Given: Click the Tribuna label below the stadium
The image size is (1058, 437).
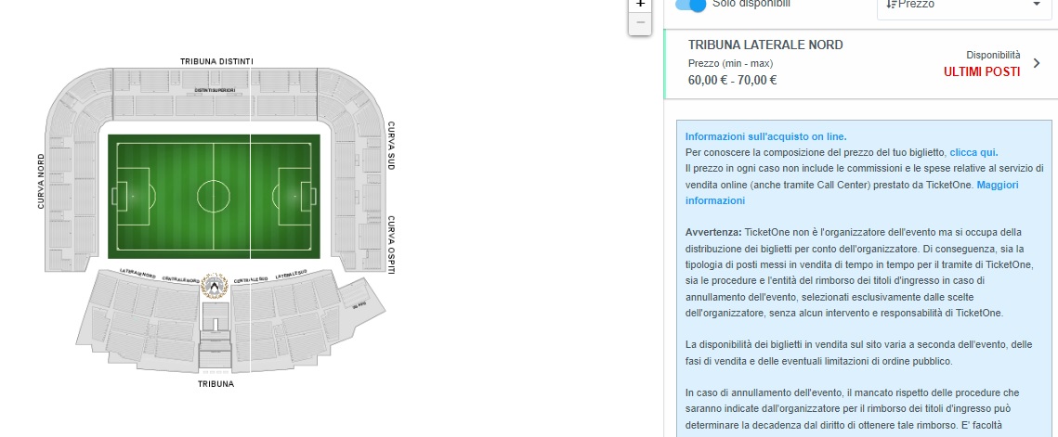Looking at the screenshot, I should 216,383.
